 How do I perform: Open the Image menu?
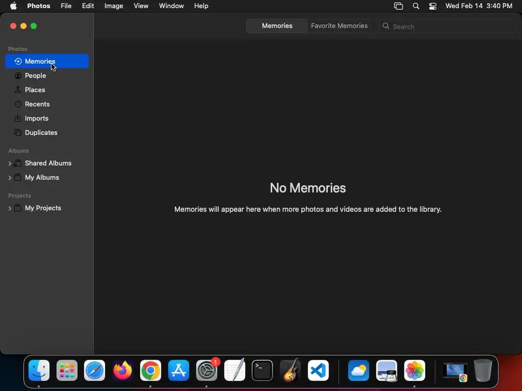(114, 6)
